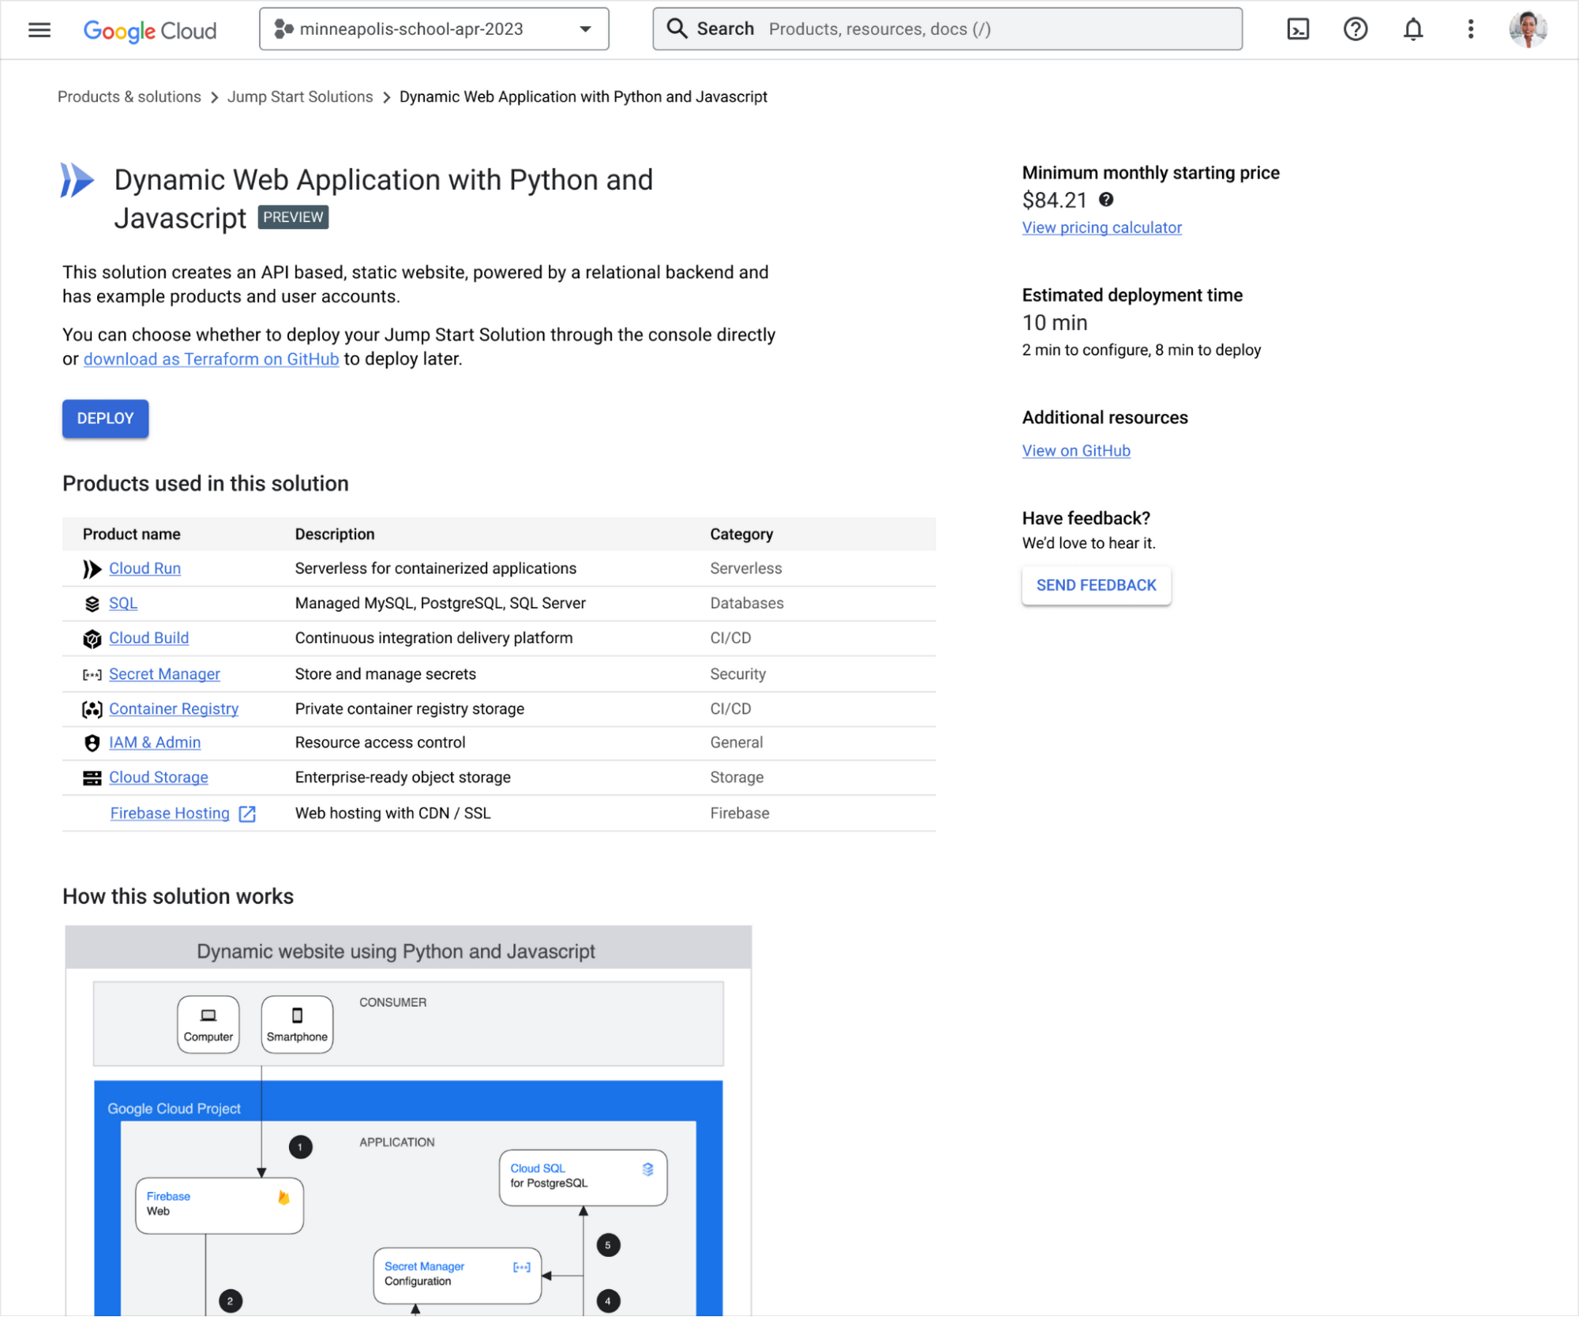Click the Google Cloud hamburger menu icon
The image size is (1579, 1317).
(x=38, y=29)
